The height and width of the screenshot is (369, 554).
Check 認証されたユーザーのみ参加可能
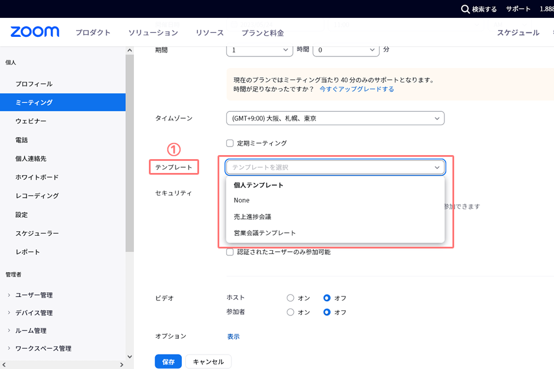(x=229, y=252)
